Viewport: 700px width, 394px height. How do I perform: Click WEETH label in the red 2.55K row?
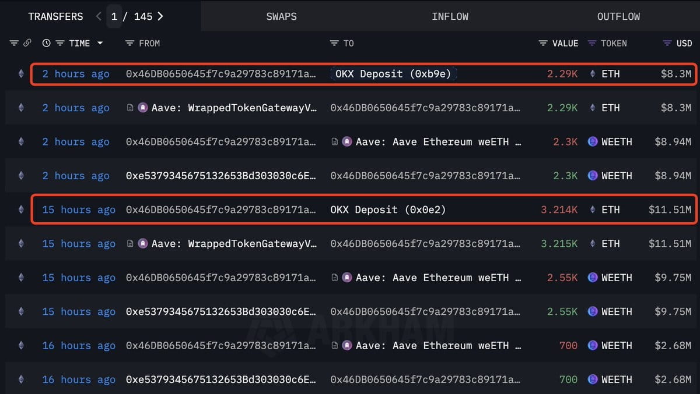click(x=617, y=278)
